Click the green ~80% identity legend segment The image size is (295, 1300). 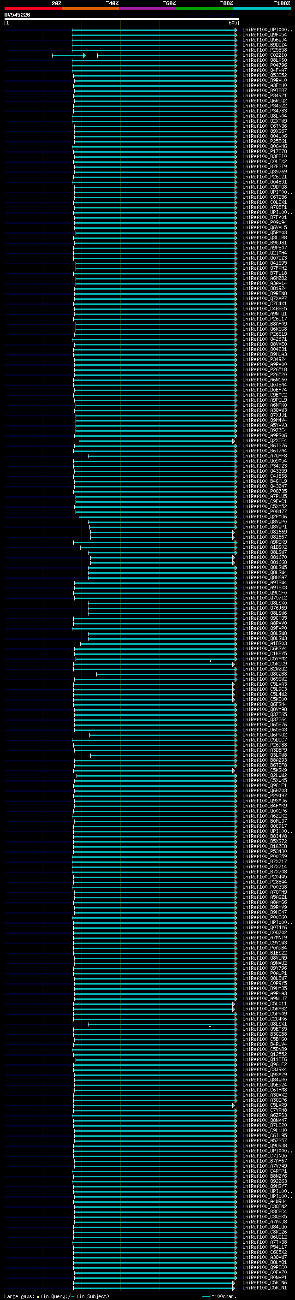pyautogui.click(x=204, y=9)
